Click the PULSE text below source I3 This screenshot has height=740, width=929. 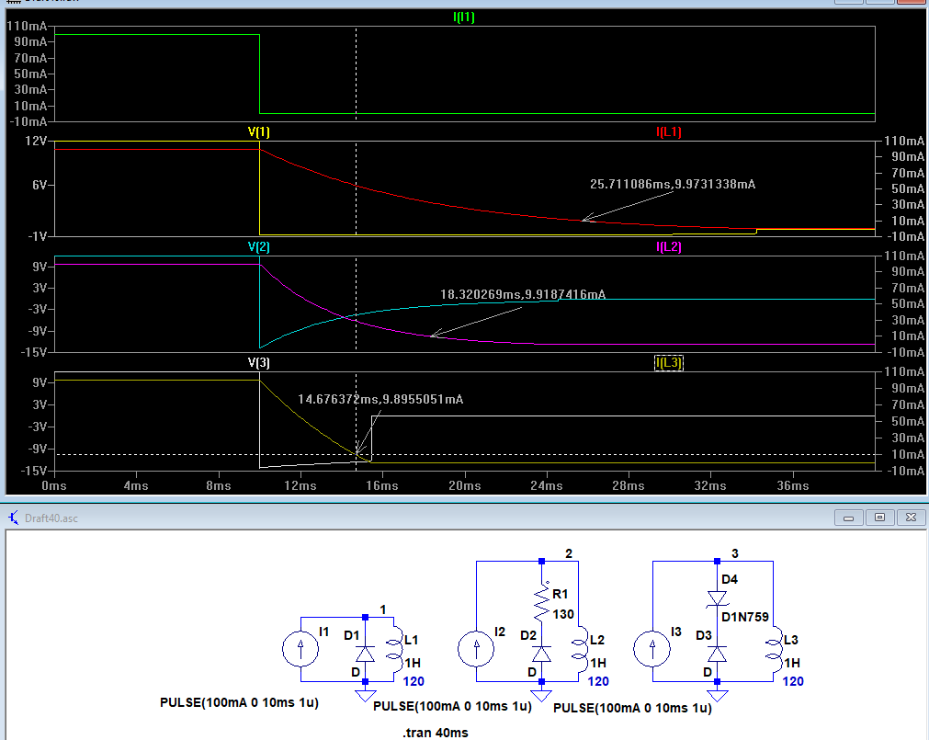632,708
